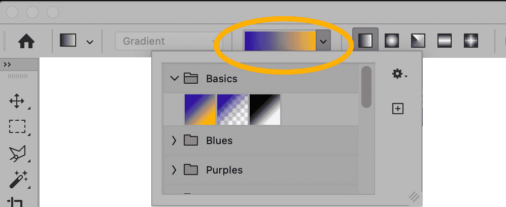Select the Move tool
Image resolution: width=506 pixels, height=207 pixels.
click(17, 101)
